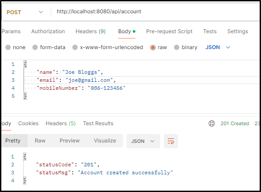Click the "Joe Bloggs" name value
261x192 pixels.
click(81, 72)
